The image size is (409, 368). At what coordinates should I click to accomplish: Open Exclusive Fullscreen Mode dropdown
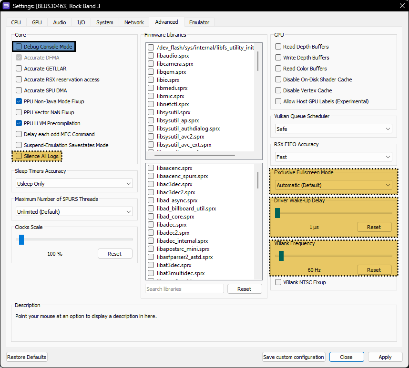point(334,185)
